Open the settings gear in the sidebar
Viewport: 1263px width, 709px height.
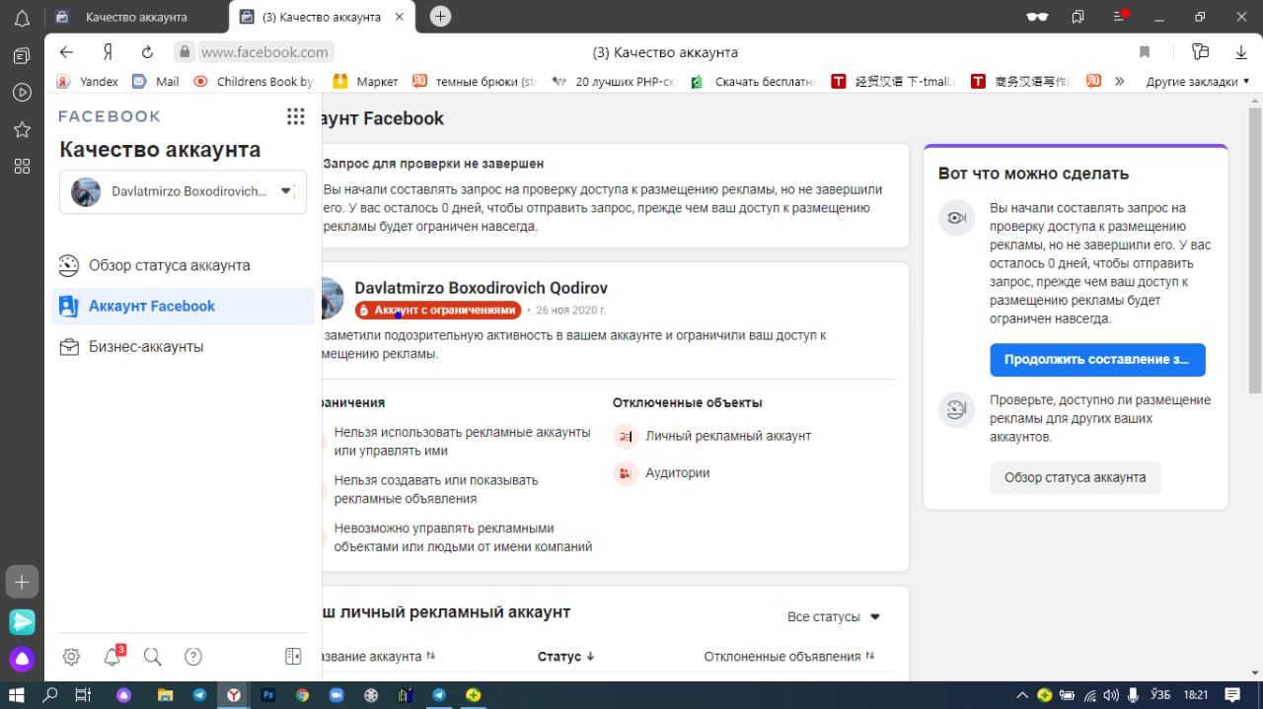[71, 657]
